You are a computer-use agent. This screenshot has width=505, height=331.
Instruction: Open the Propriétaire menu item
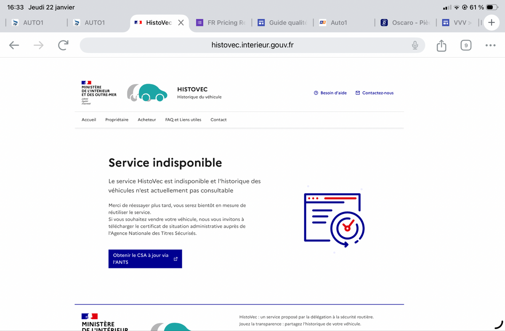click(x=117, y=120)
